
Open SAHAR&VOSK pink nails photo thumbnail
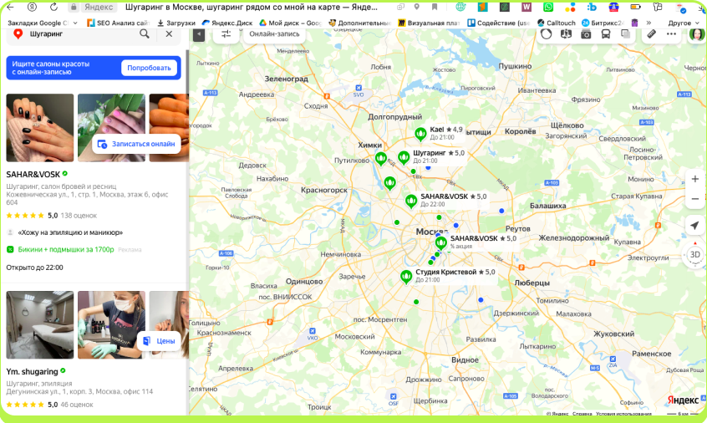coord(111,128)
